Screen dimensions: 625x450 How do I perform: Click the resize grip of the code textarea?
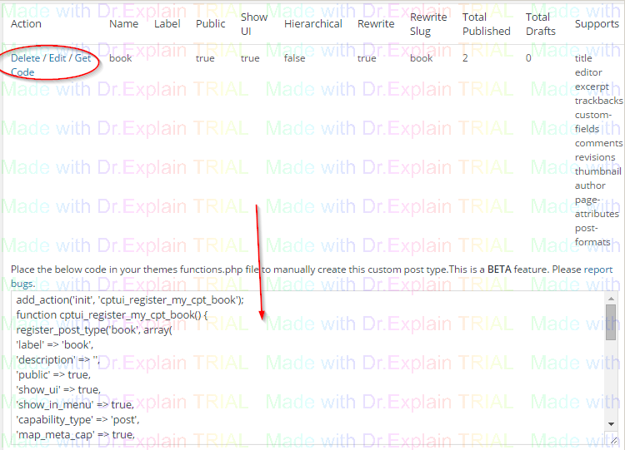tap(612, 441)
